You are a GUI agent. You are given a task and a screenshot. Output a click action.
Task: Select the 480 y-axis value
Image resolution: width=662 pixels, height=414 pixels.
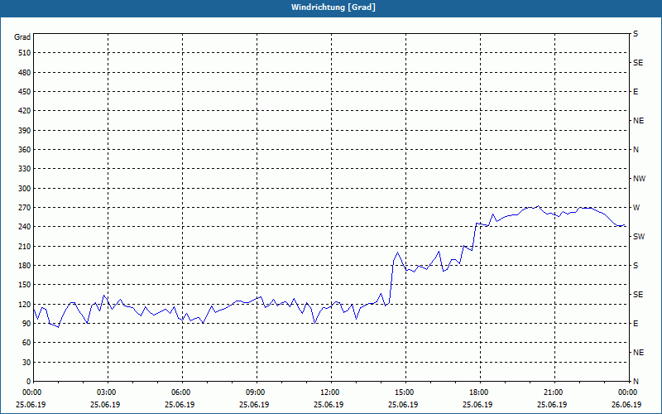25,72
